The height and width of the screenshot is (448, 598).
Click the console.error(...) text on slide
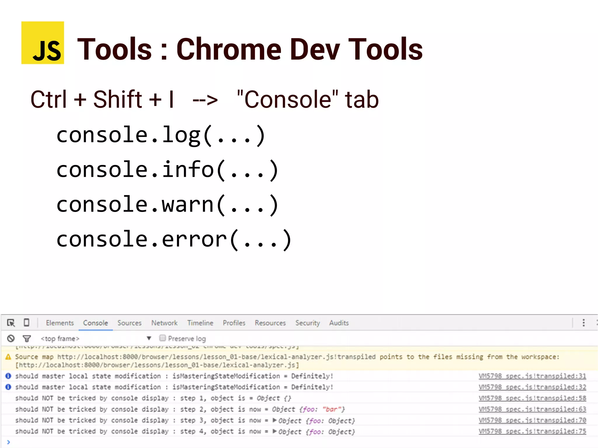tap(174, 240)
